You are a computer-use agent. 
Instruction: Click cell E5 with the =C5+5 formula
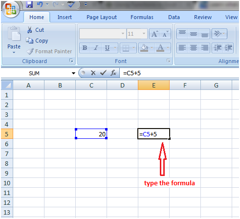point(153,134)
